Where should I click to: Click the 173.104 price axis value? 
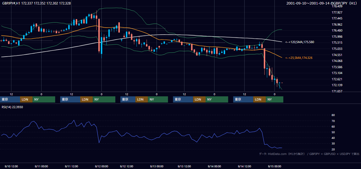337,73
